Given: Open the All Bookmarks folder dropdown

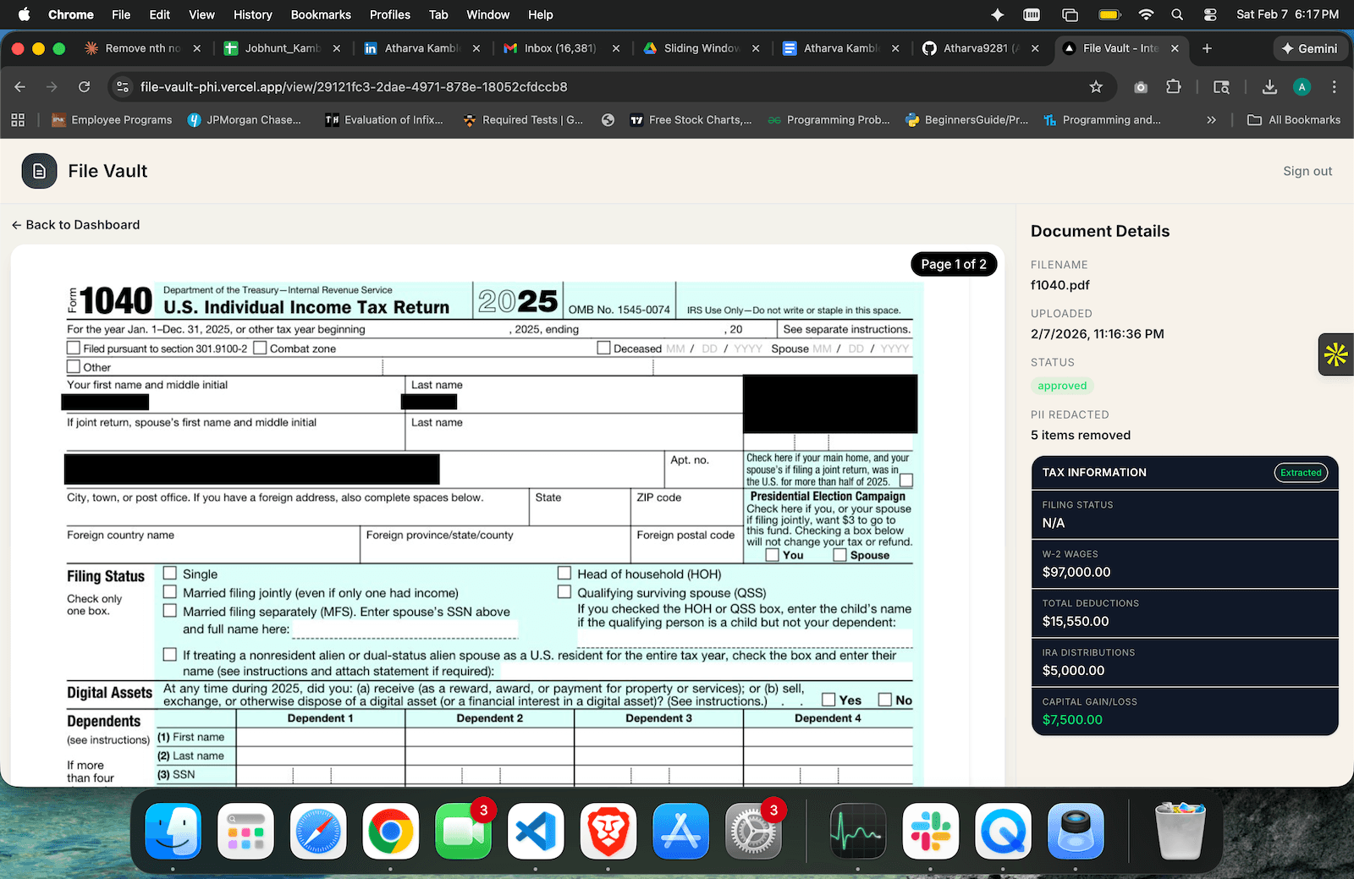Looking at the screenshot, I should click(x=1292, y=119).
